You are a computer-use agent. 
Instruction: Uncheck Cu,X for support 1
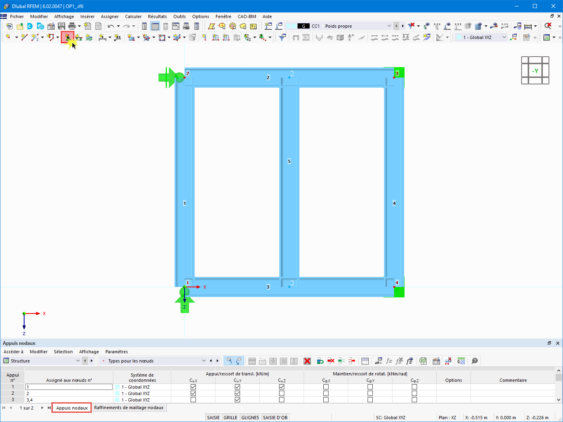pos(193,387)
